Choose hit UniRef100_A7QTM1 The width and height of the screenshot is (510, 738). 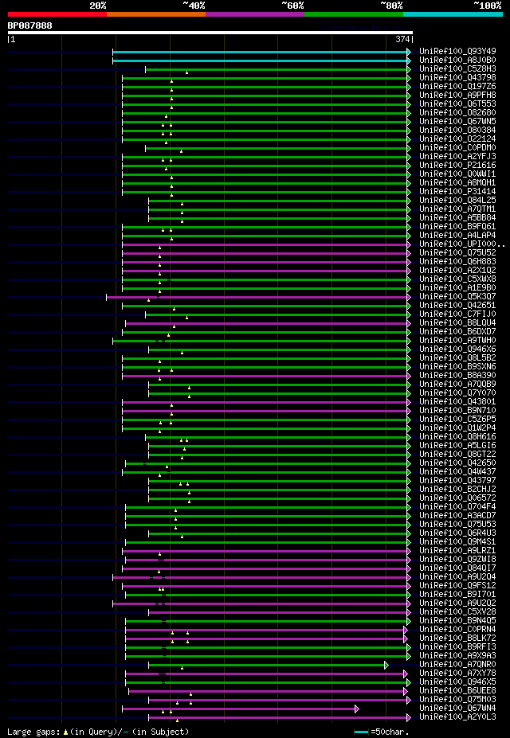(457, 209)
